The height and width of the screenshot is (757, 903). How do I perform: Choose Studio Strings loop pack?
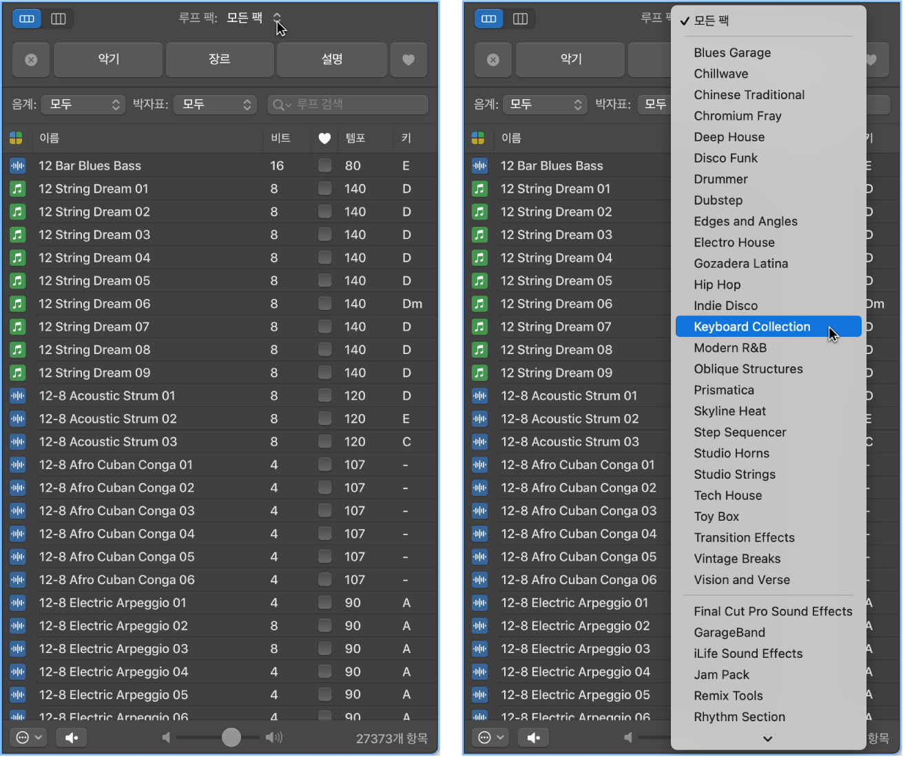(x=769, y=474)
